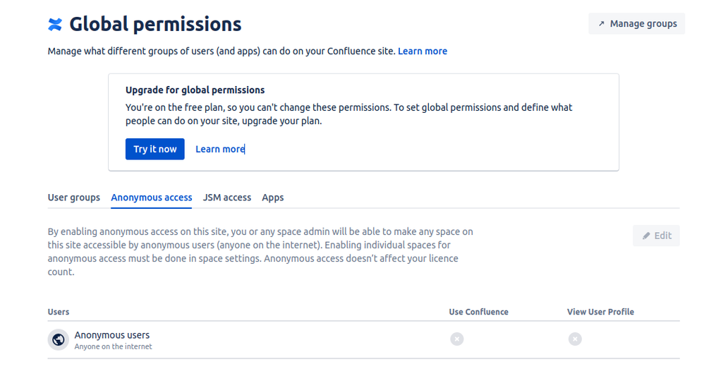Image resolution: width=704 pixels, height=376 pixels.
Task: Click the globe avatar for Anonymous users
Action: pyautogui.click(x=59, y=339)
